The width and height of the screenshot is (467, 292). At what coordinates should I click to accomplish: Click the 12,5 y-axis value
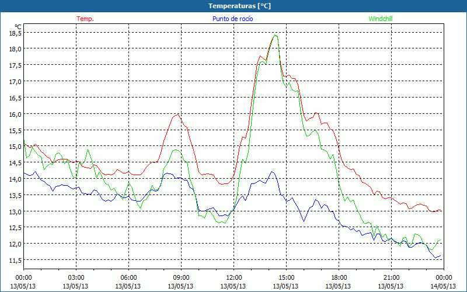(15, 228)
